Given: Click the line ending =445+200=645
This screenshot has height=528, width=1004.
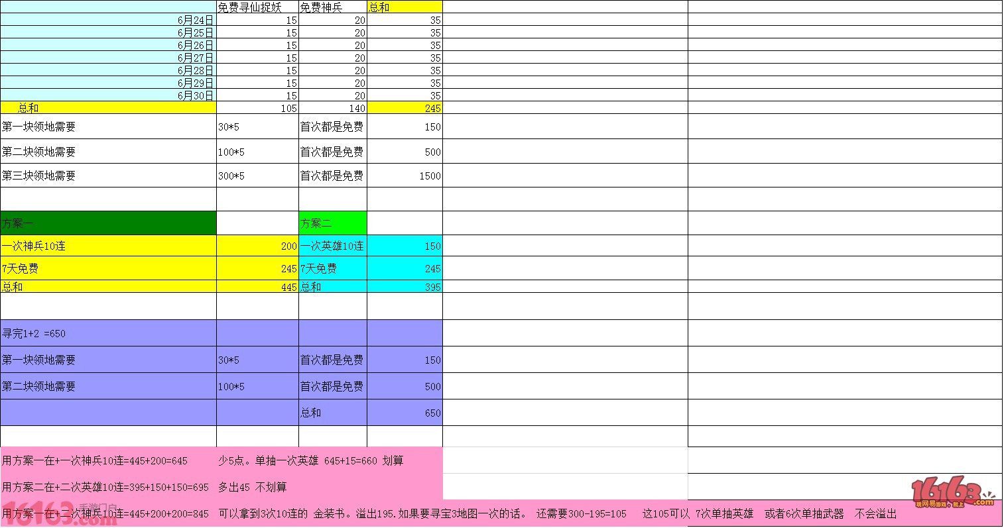Looking at the screenshot, I should pos(95,460).
